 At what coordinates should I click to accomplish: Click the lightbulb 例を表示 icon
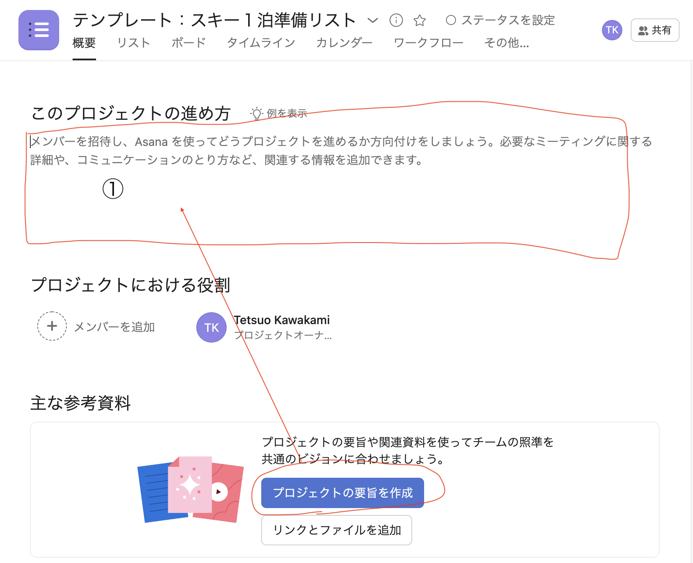[x=256, y=113]
